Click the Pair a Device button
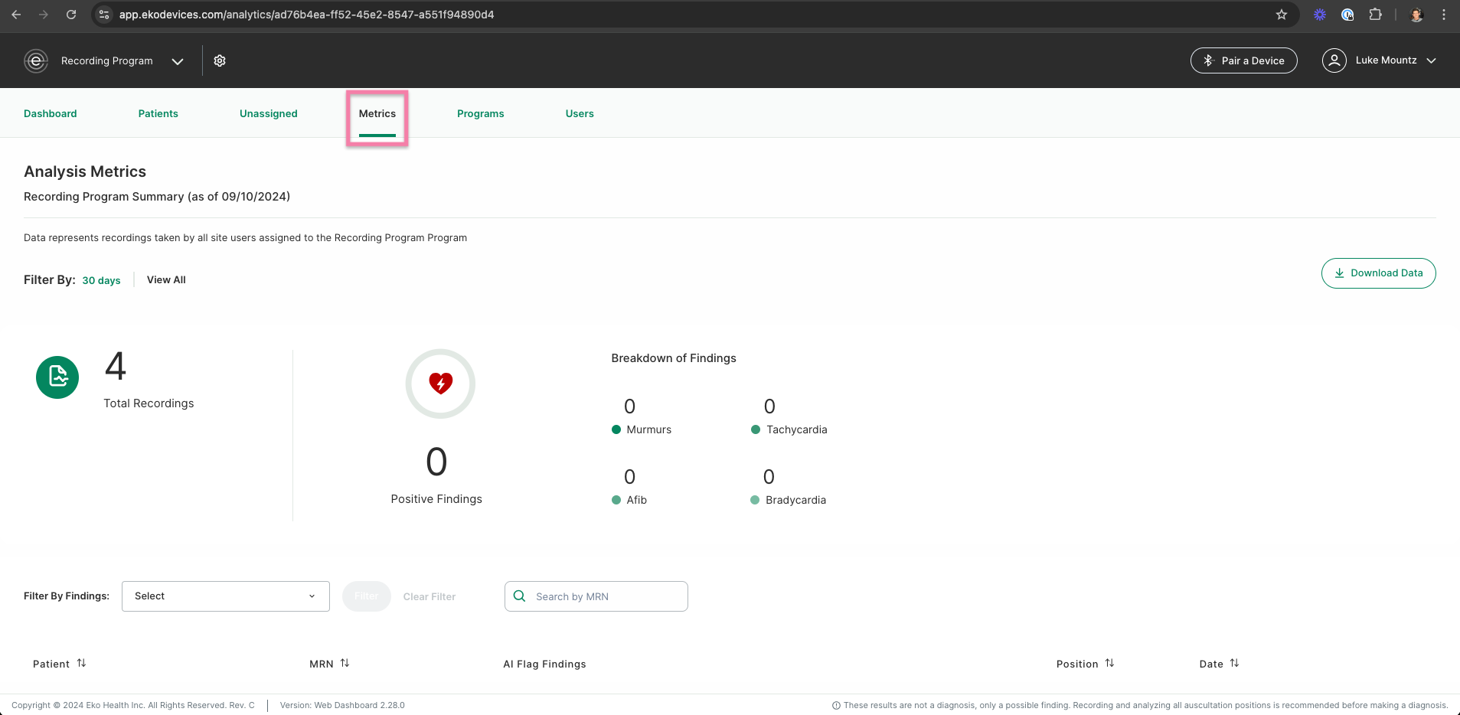Screen dimensions: 1460x715 [x=1244, y=60]
